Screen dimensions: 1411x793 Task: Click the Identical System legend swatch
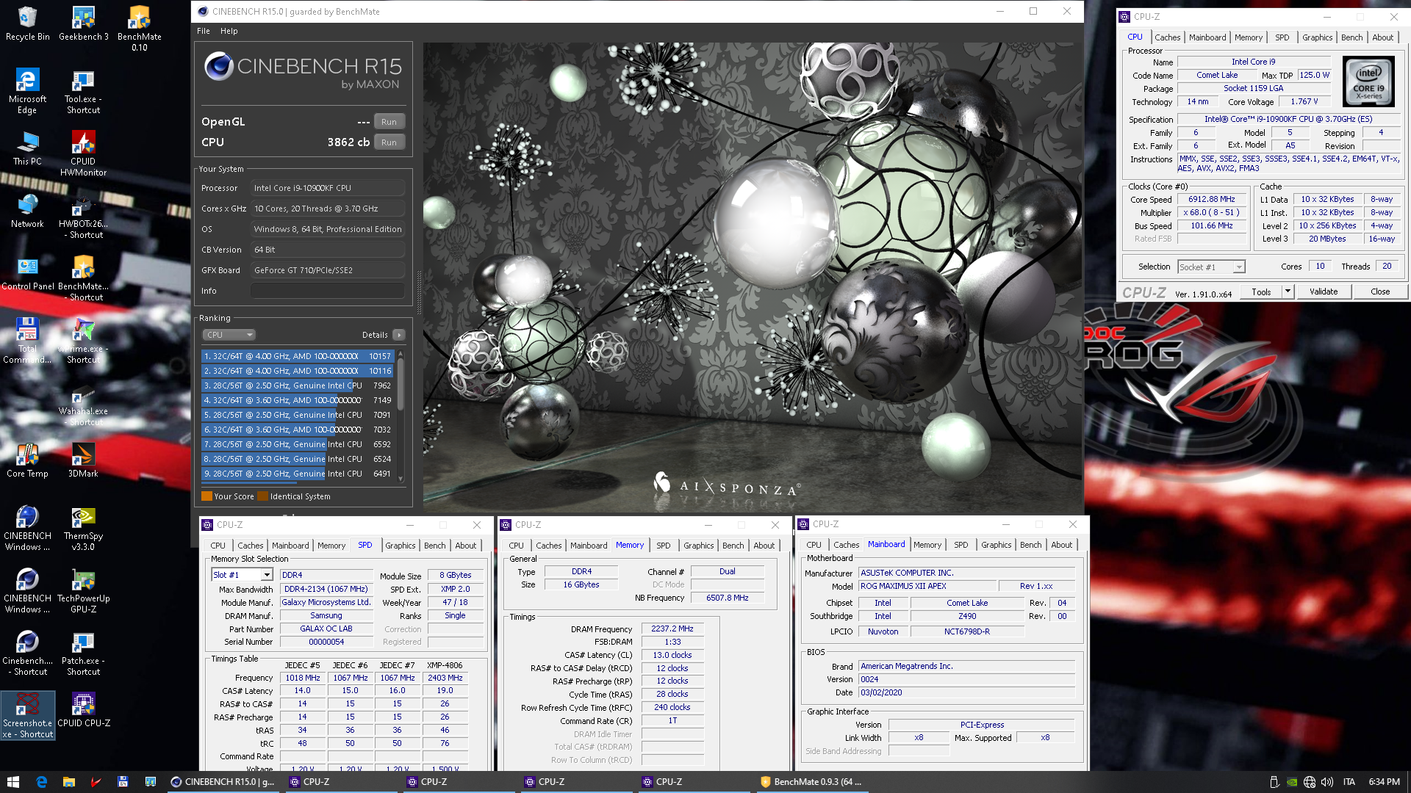click(x=262, y=496)
